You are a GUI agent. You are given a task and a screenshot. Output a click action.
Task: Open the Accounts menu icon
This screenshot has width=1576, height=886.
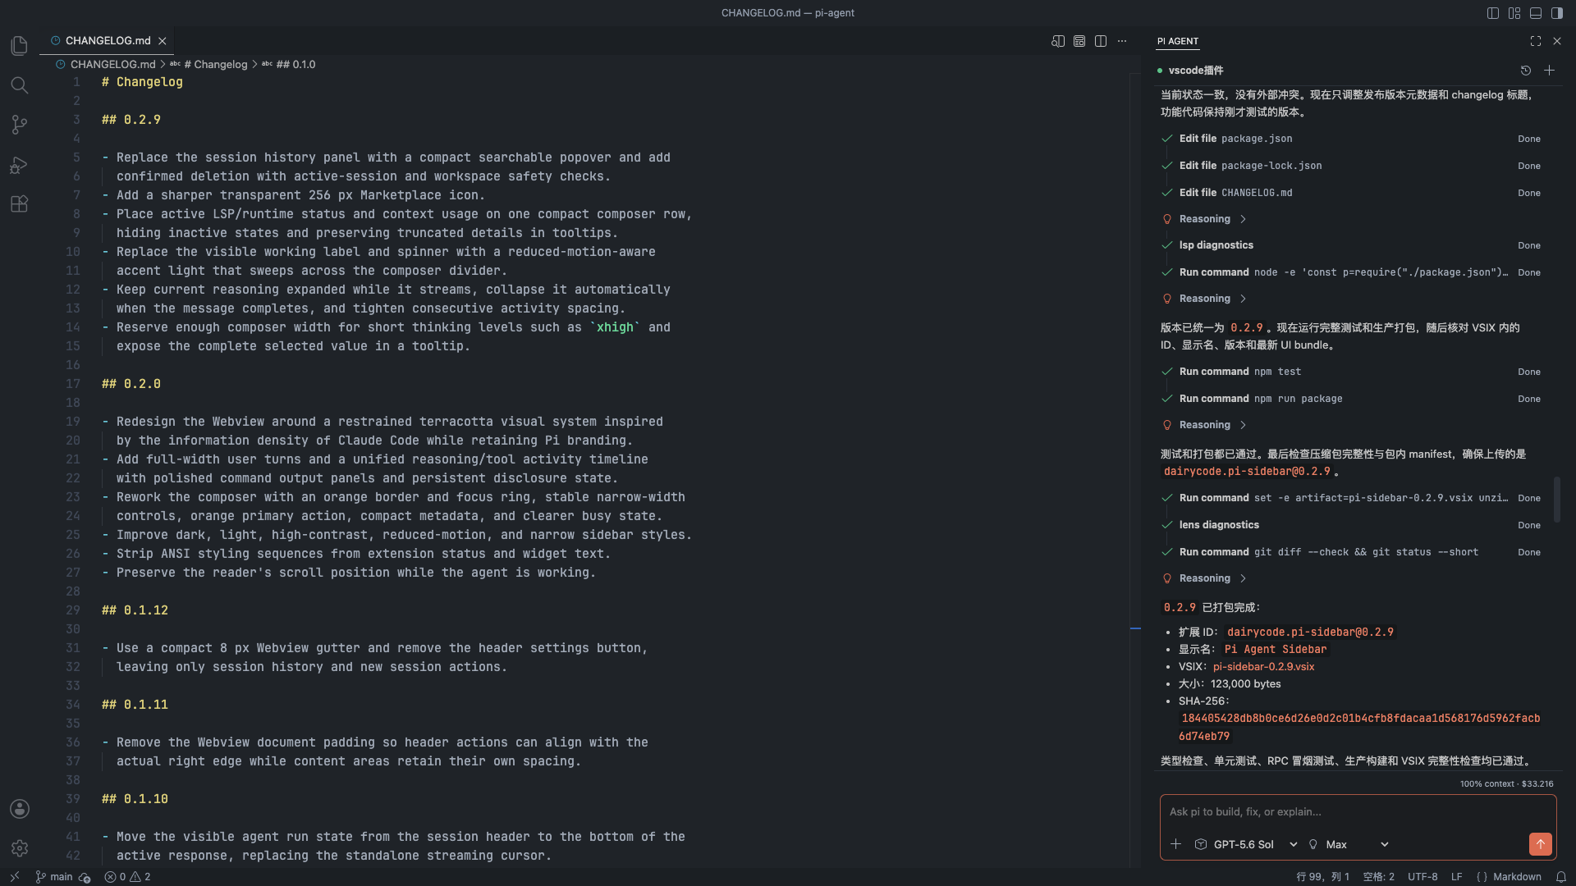pos(20,809)
